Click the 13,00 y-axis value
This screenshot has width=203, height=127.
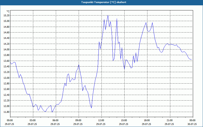click(7, 78)
